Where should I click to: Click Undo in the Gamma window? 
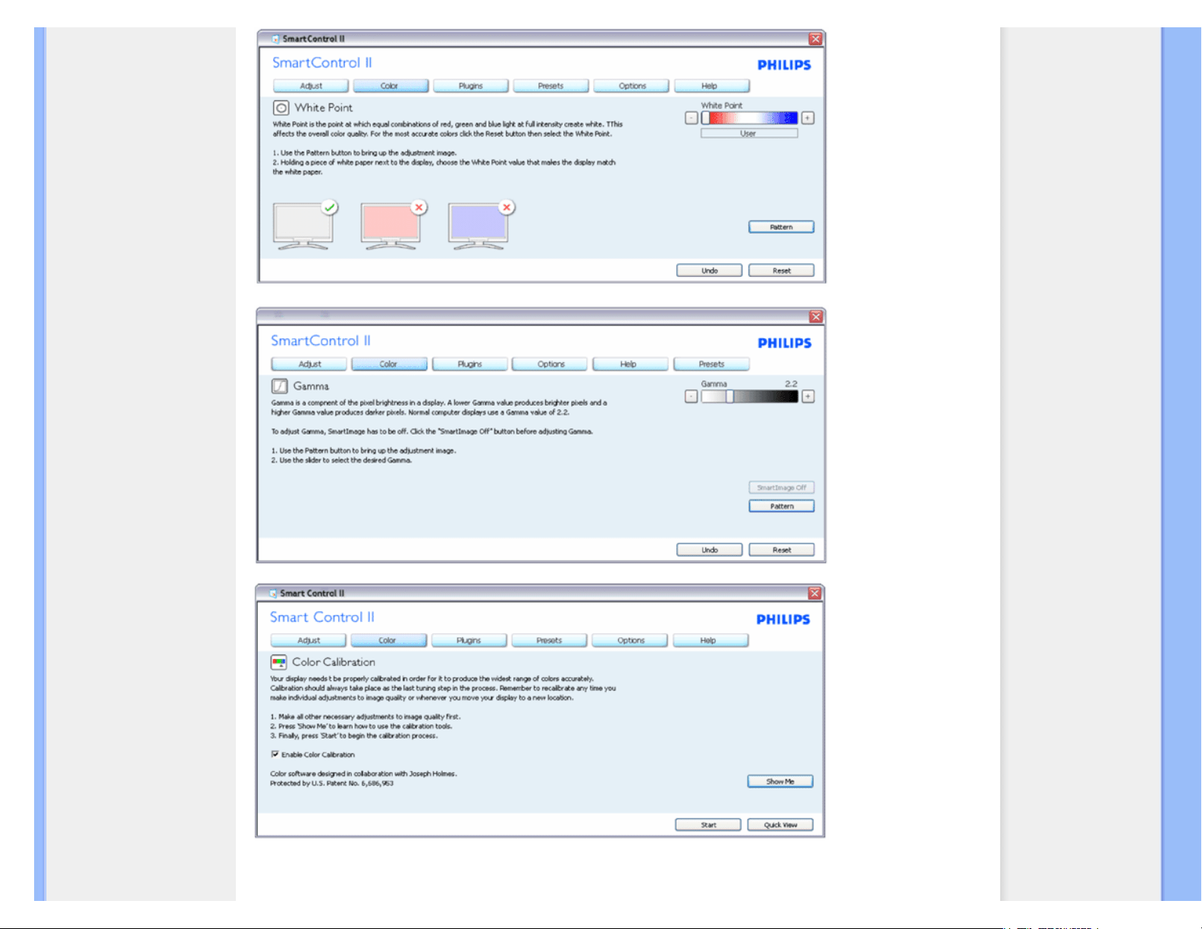click(x=709, y=550)
